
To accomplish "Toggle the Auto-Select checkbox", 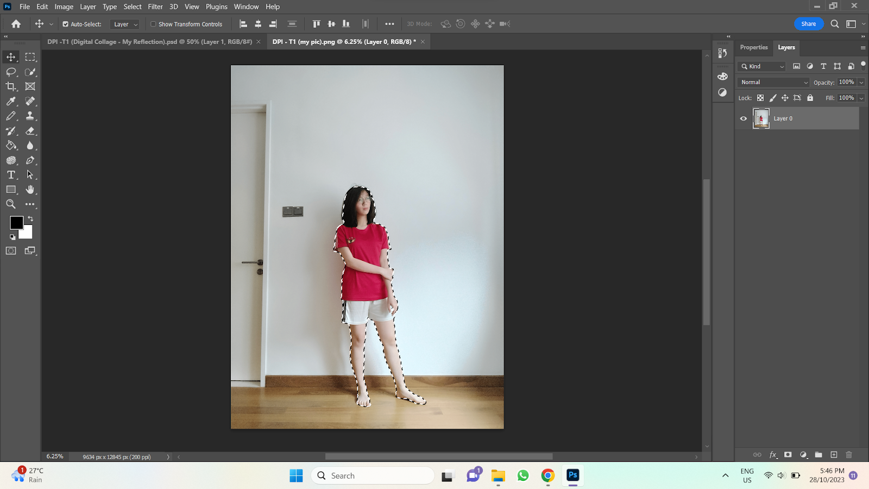I will point(66,24).
